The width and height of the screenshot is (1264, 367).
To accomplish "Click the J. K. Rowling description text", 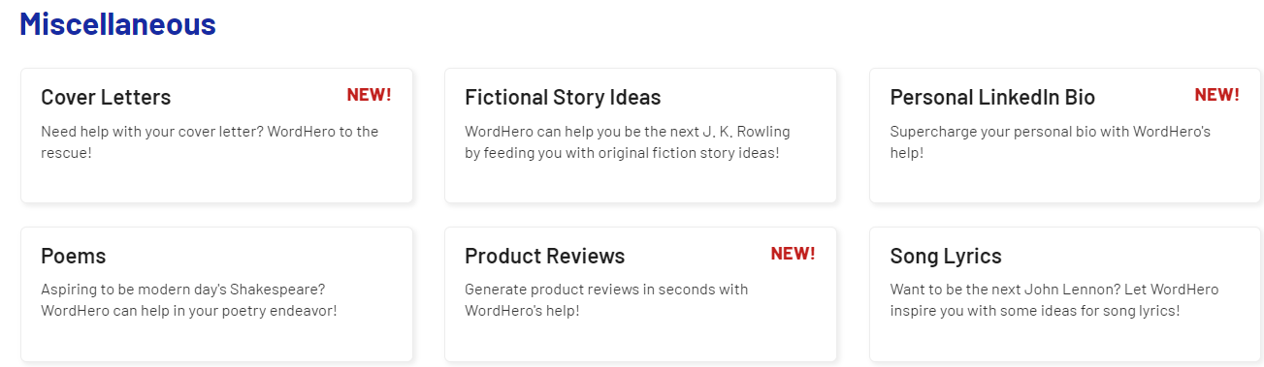I will [x=628, y=141].
